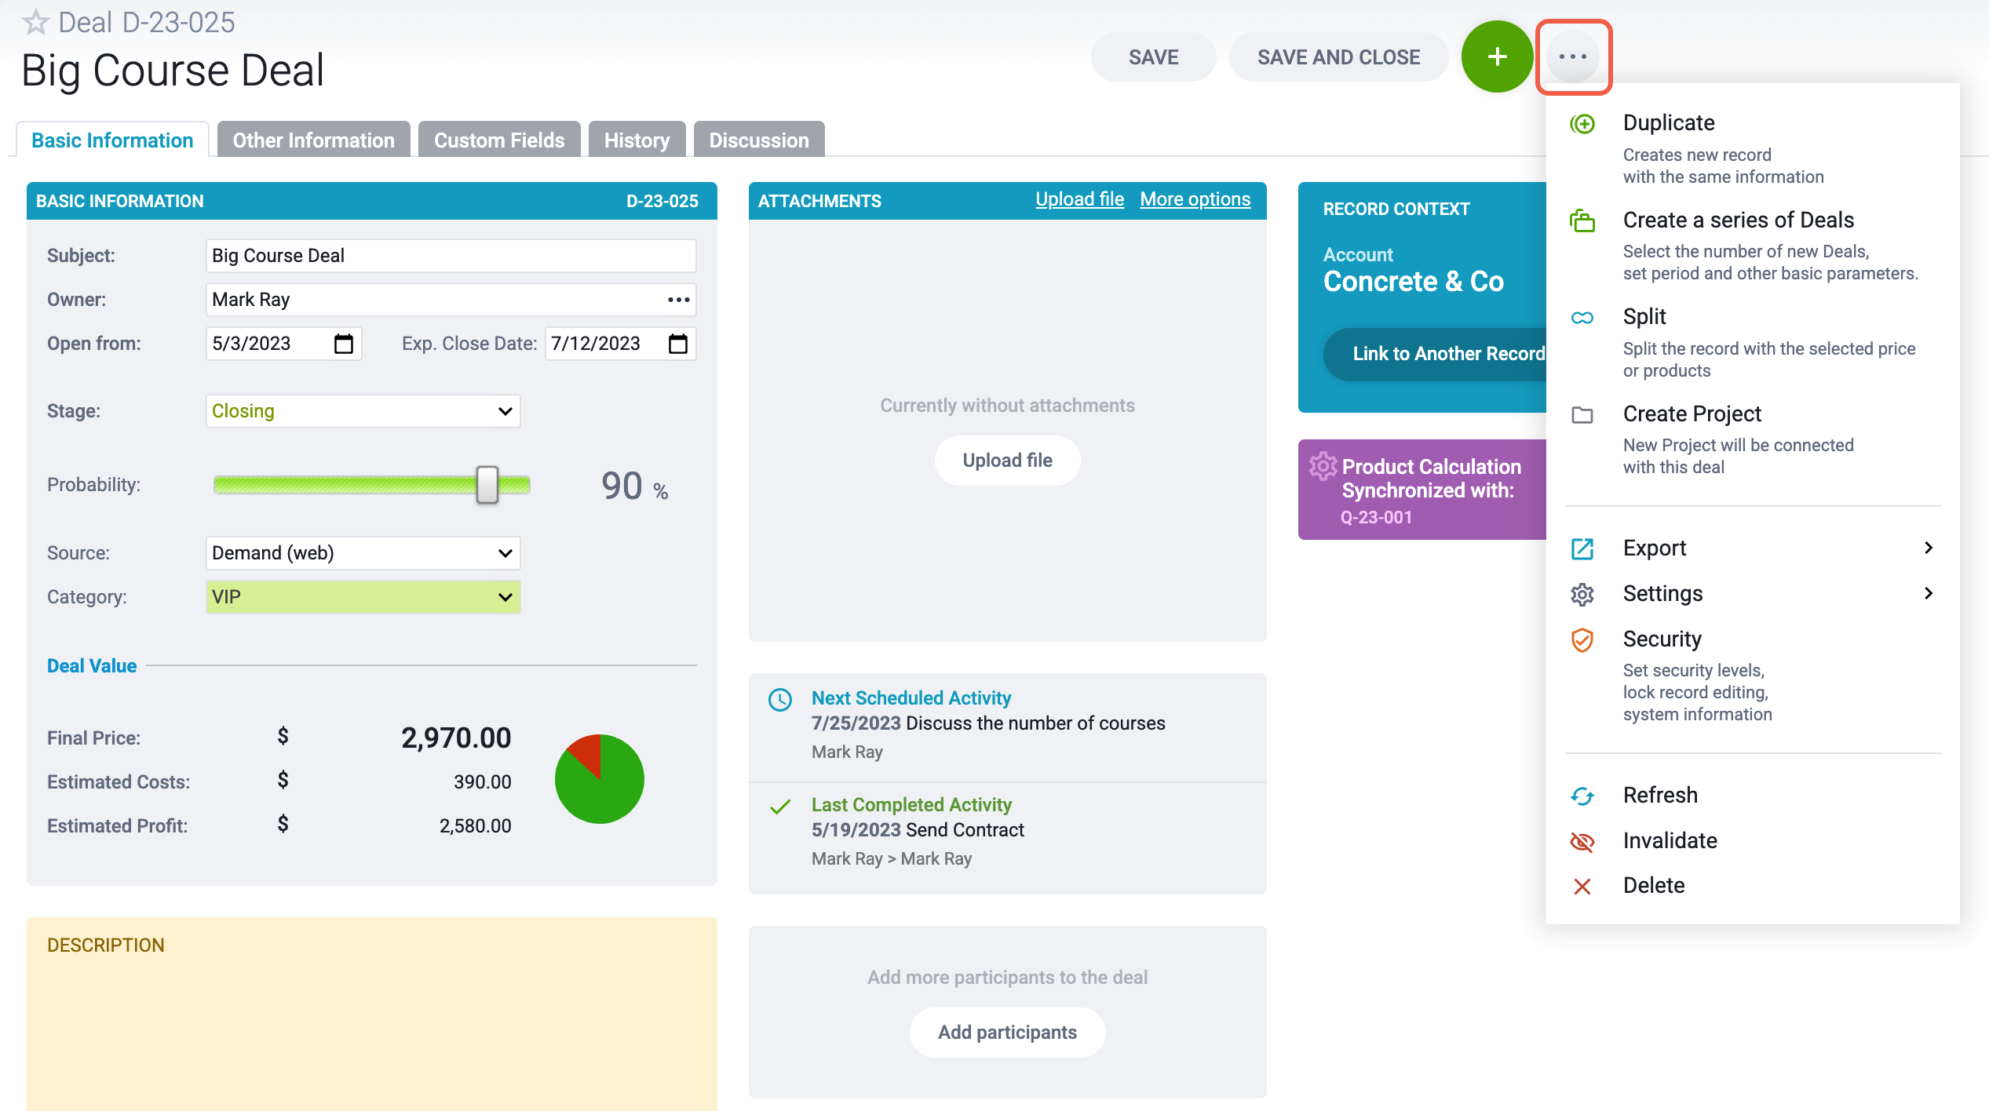Click the Final Price value 2,970.00
The image size is (1989, 1111).
(456, 738)
